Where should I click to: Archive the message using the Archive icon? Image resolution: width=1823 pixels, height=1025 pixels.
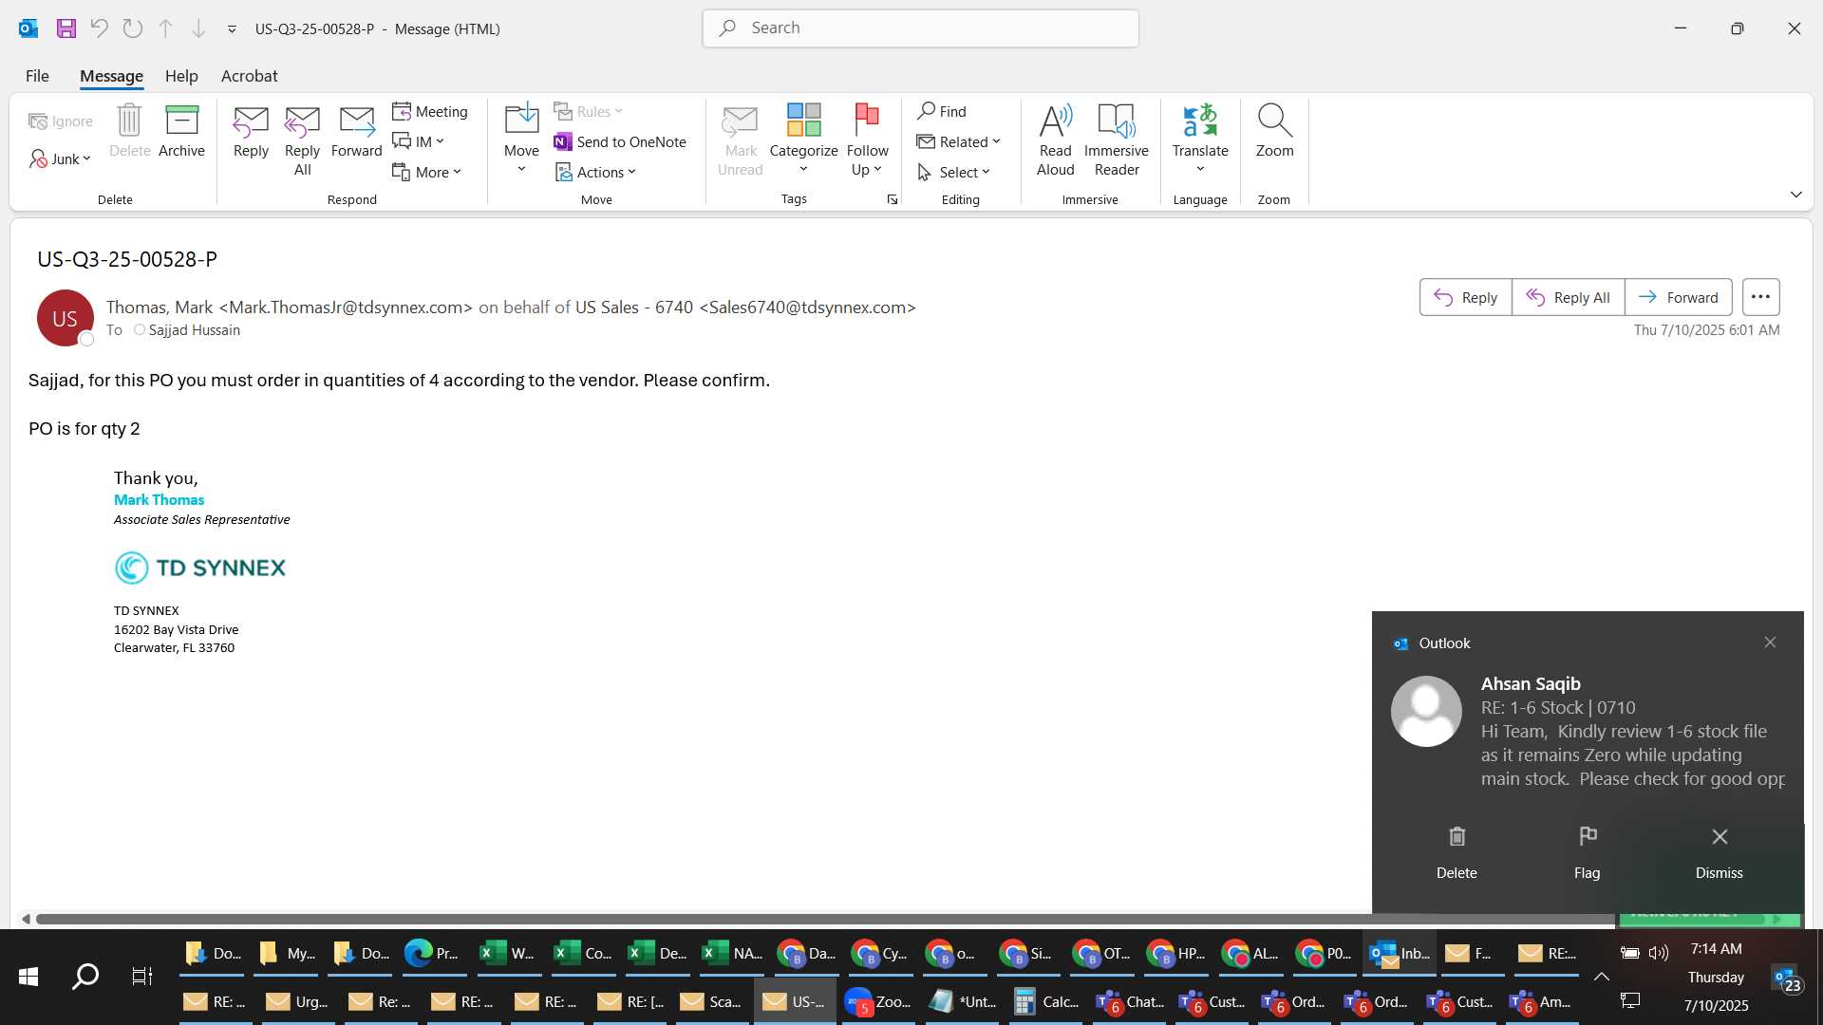click(x=181, y=131)
